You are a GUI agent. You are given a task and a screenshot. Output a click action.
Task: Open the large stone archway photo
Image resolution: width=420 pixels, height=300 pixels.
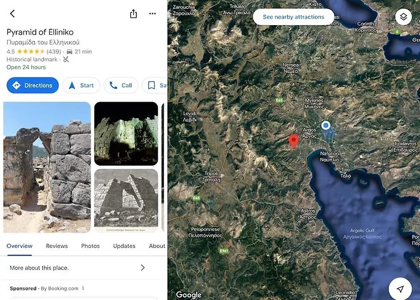pyautogui.click(x=47, y=167)
